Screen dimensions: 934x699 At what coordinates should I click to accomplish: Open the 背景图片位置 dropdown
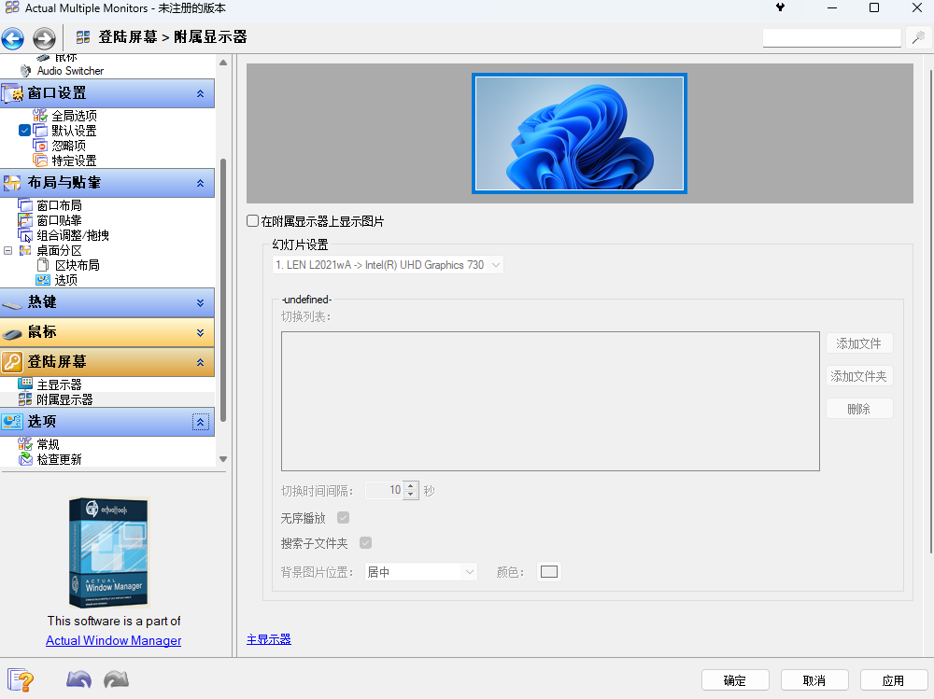click(420, 571)
